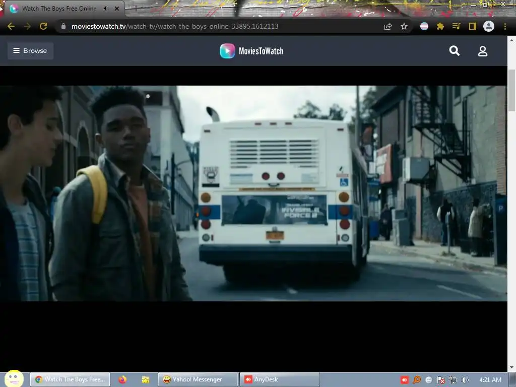This screenshot has height=387, width=516.
Task: Open the site search icon
Action: click(455, 51)
